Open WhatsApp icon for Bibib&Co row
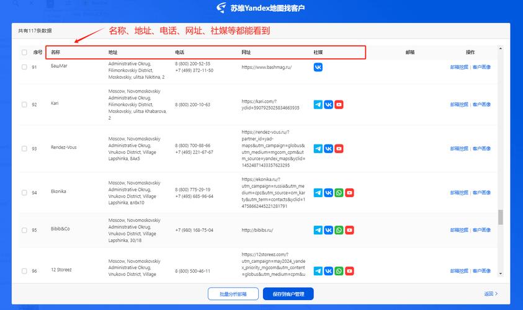This screenshot has height=310, width=523. click(x=339, y=230)
